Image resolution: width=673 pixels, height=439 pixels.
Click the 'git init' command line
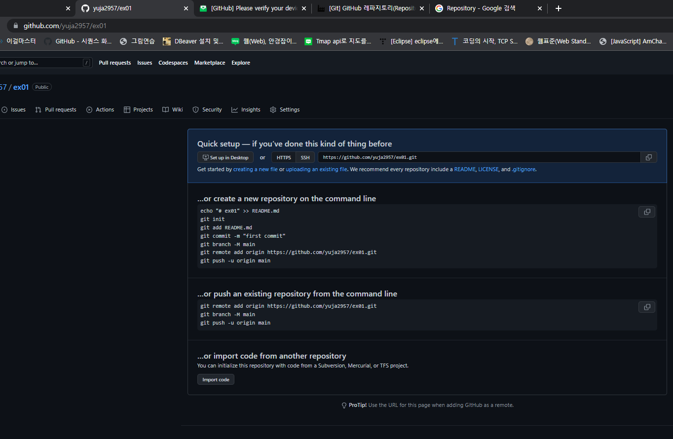pyautogui.click(x=213, y=219)
